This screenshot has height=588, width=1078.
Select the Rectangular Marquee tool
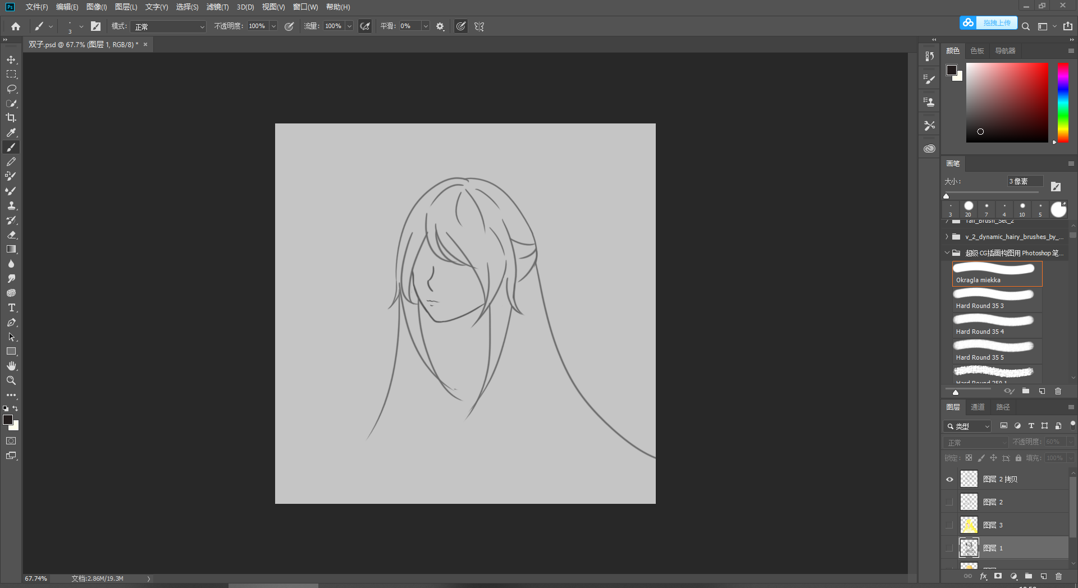click(x=11, y=74)
